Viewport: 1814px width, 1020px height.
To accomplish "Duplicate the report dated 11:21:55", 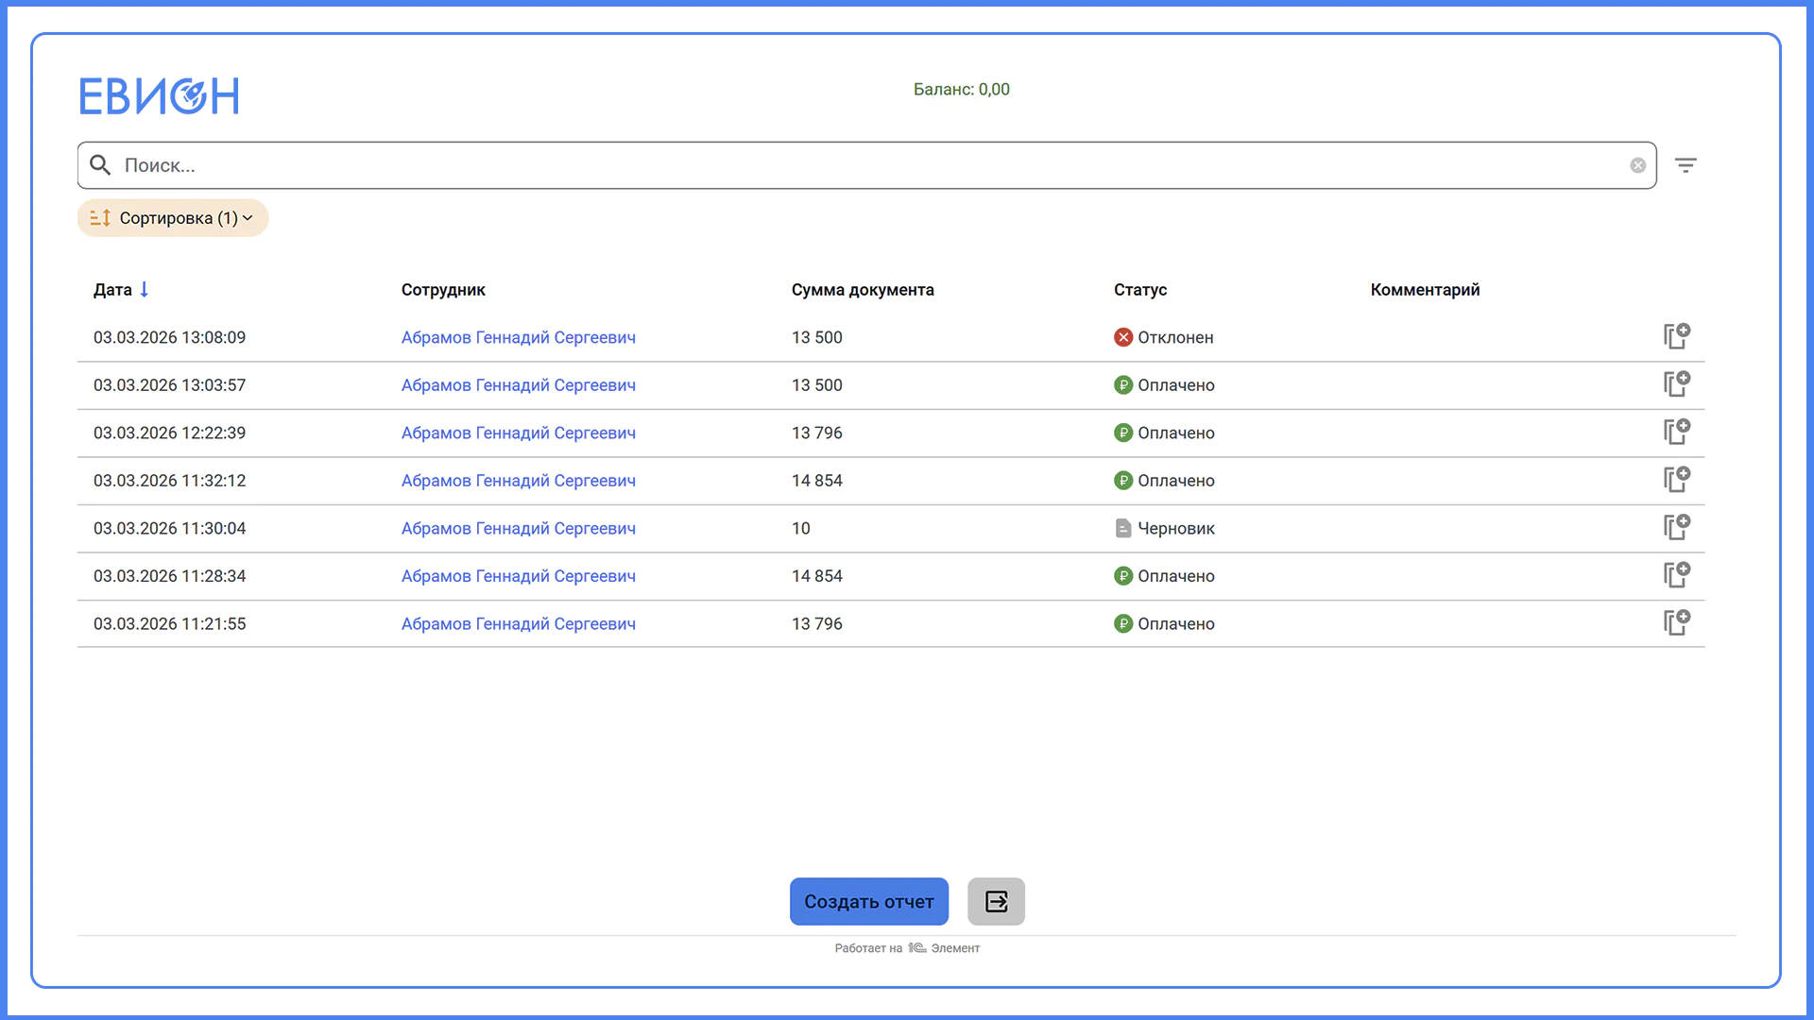I will click(x=1677, y=622).
